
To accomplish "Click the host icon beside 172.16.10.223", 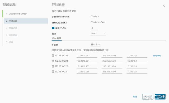I will pyautogui.click(x=53, y=66).
